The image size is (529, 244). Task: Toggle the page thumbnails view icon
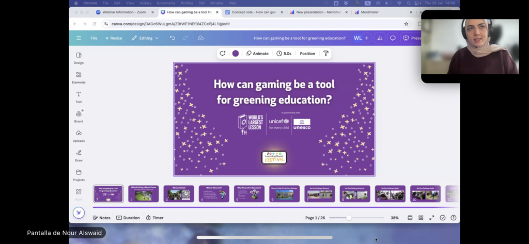410,218
